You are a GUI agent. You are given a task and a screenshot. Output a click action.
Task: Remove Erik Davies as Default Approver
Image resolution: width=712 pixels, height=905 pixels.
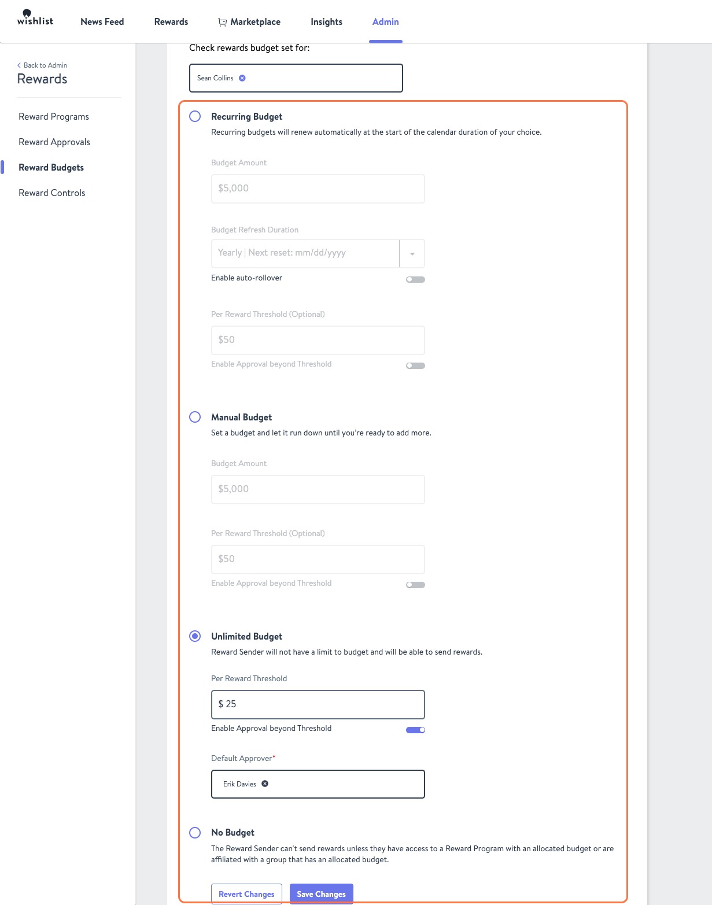pyautogui.click(x=265, y=784)
